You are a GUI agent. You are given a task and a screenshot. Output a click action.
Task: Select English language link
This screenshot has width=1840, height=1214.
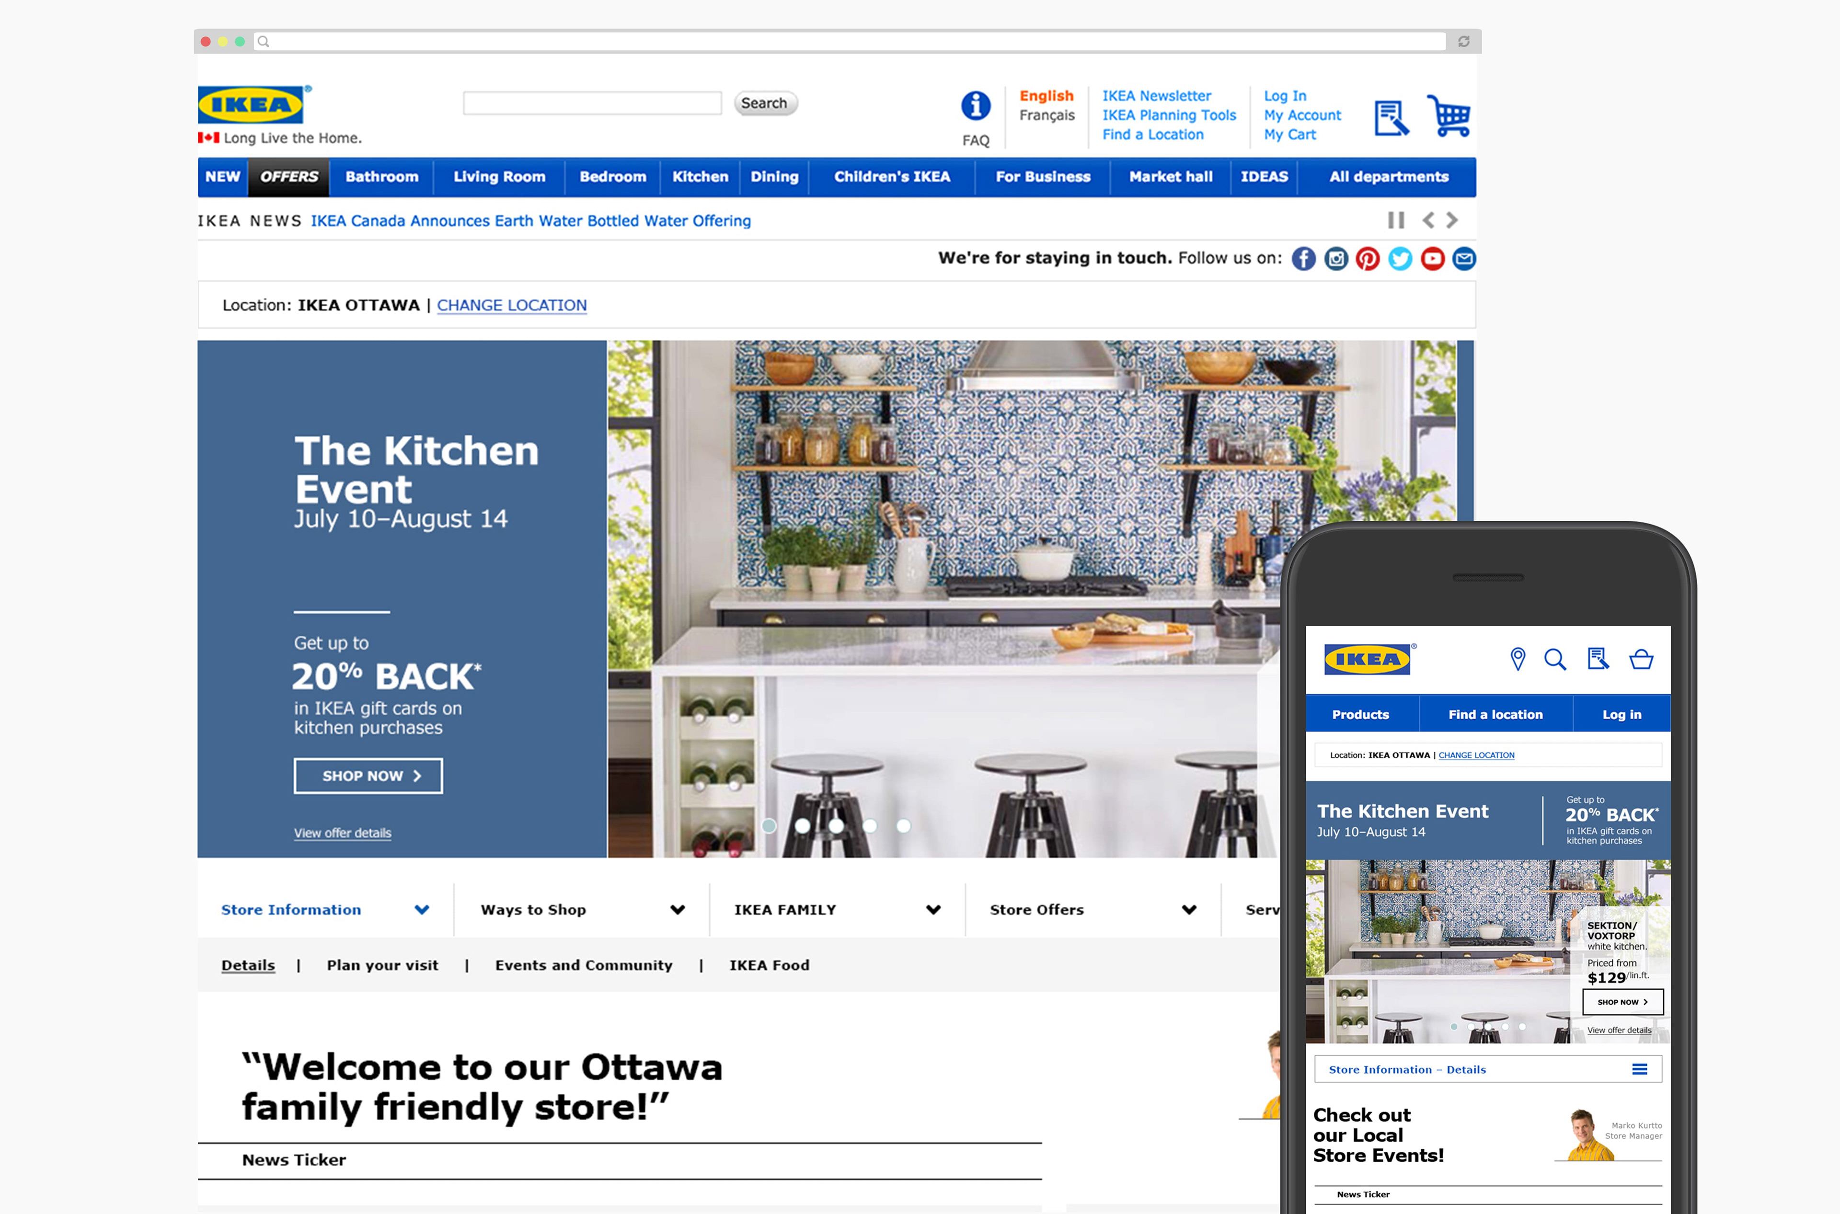pos(1046,96)
